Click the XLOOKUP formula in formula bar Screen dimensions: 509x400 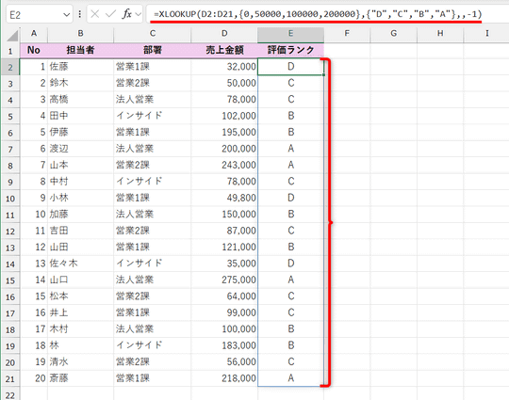click(x=319, y=14)
